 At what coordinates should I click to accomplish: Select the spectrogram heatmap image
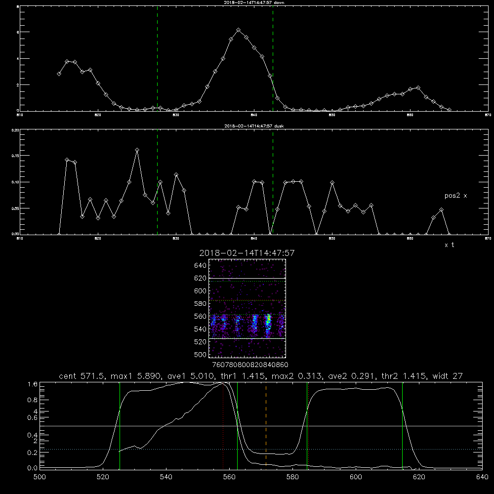[247, 308]
